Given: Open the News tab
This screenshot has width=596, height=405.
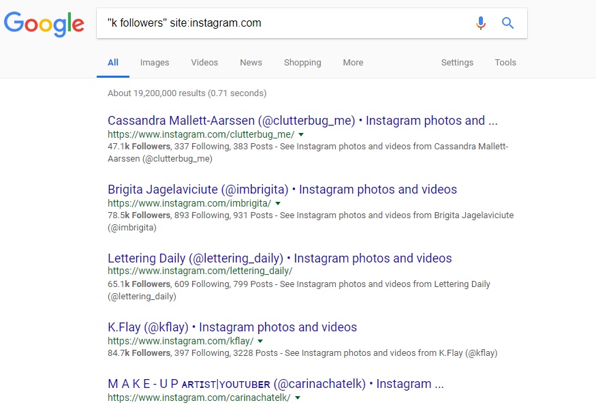Looking at the screenshot, I should click(x=251, y=63).
